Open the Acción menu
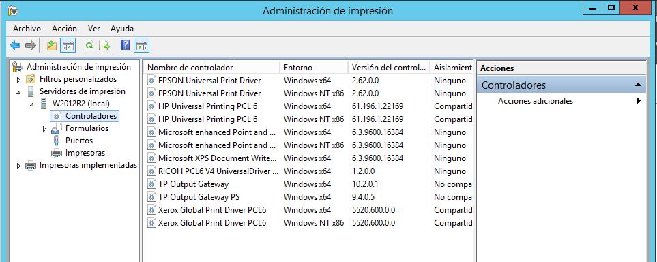 pos(64,29)
